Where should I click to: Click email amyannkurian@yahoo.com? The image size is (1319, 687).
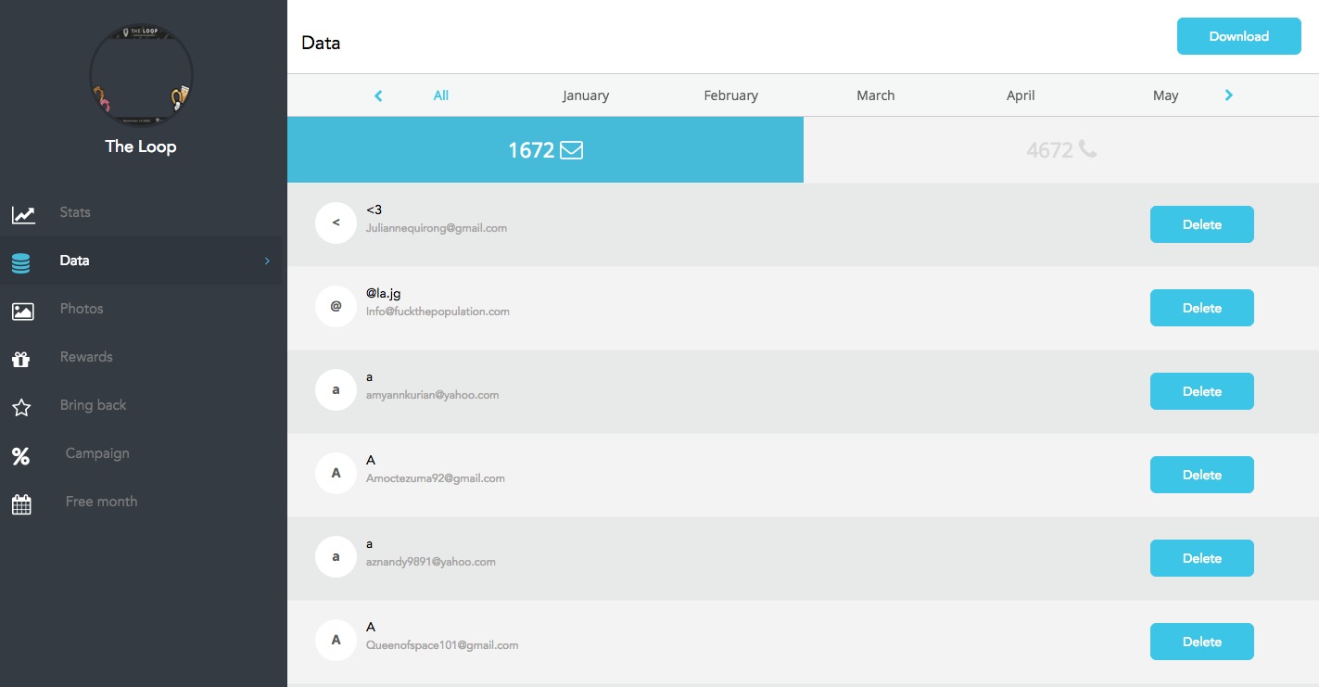tap(433, 395)
